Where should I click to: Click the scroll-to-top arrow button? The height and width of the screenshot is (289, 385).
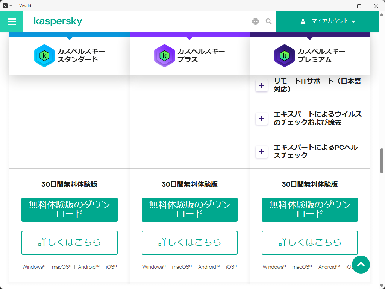pyautogui.click(x=361, y=265)
